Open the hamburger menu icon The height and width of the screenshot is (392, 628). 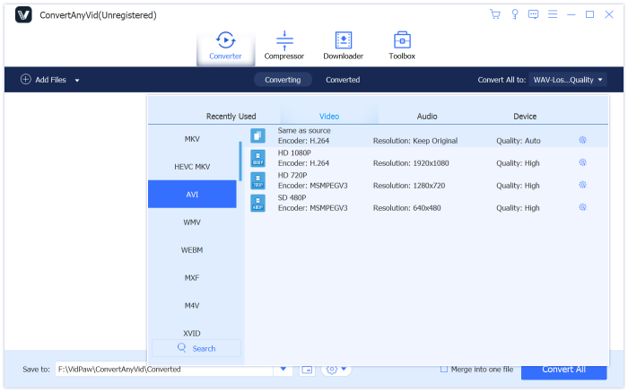click(553, 14)
